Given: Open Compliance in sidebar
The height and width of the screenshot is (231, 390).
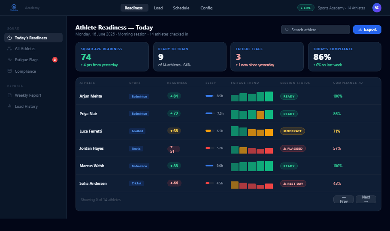Looking at the screenshot, I should (x=33, y=71).
